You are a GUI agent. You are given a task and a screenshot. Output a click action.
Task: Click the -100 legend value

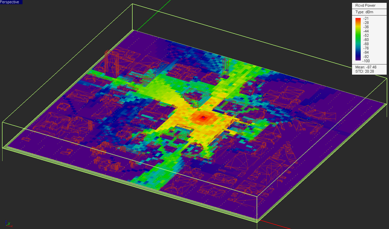pos(366,61)
